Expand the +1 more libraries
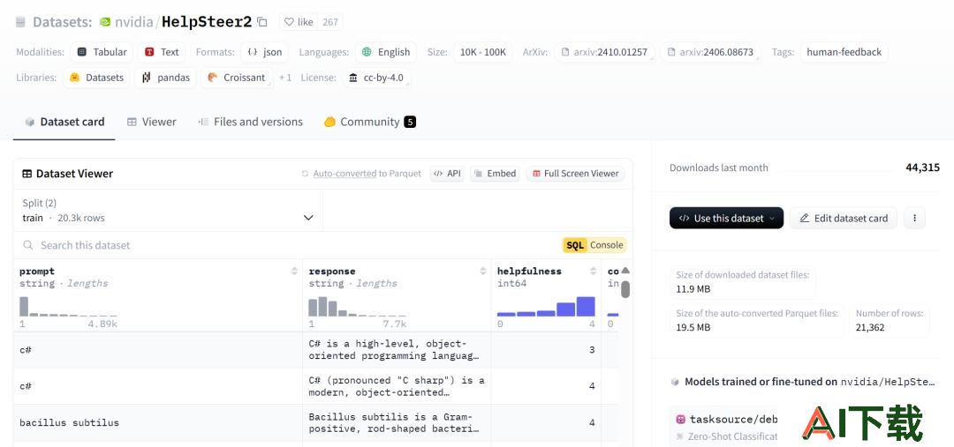This screenshot has height=447, width=954. click(x=285, y=78)
